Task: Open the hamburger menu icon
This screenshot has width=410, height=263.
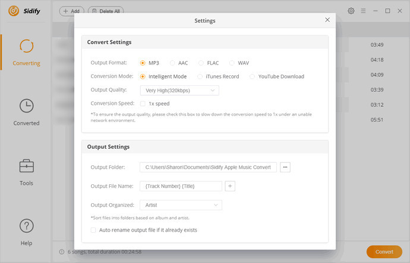Action: 363,11
